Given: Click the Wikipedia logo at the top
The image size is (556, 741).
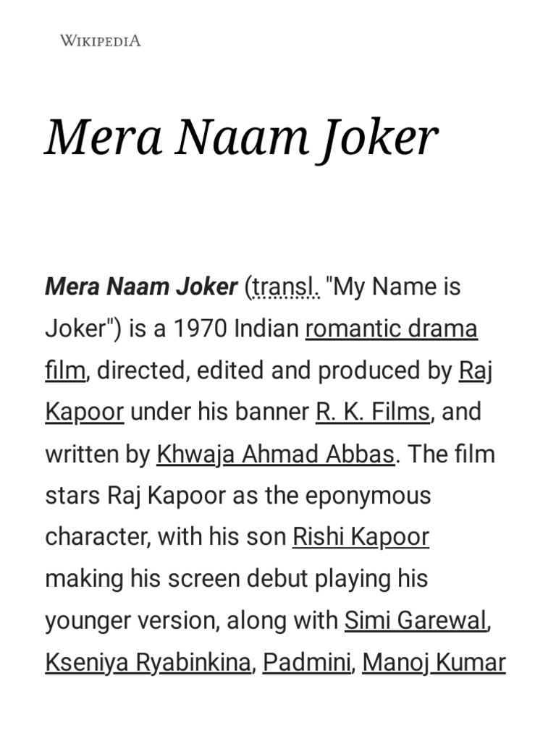Looking at the screenshot, I should click(100, 41).
